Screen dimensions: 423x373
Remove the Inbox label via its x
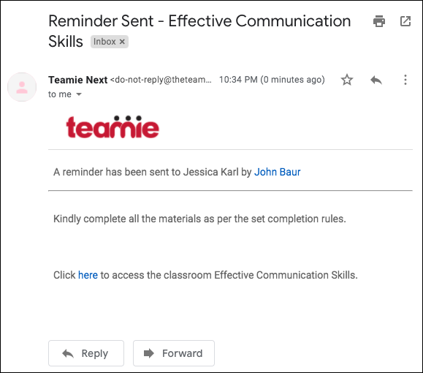[122, 42]
